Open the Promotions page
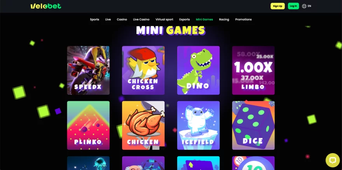The image size is (342, 170). [243, 19]
